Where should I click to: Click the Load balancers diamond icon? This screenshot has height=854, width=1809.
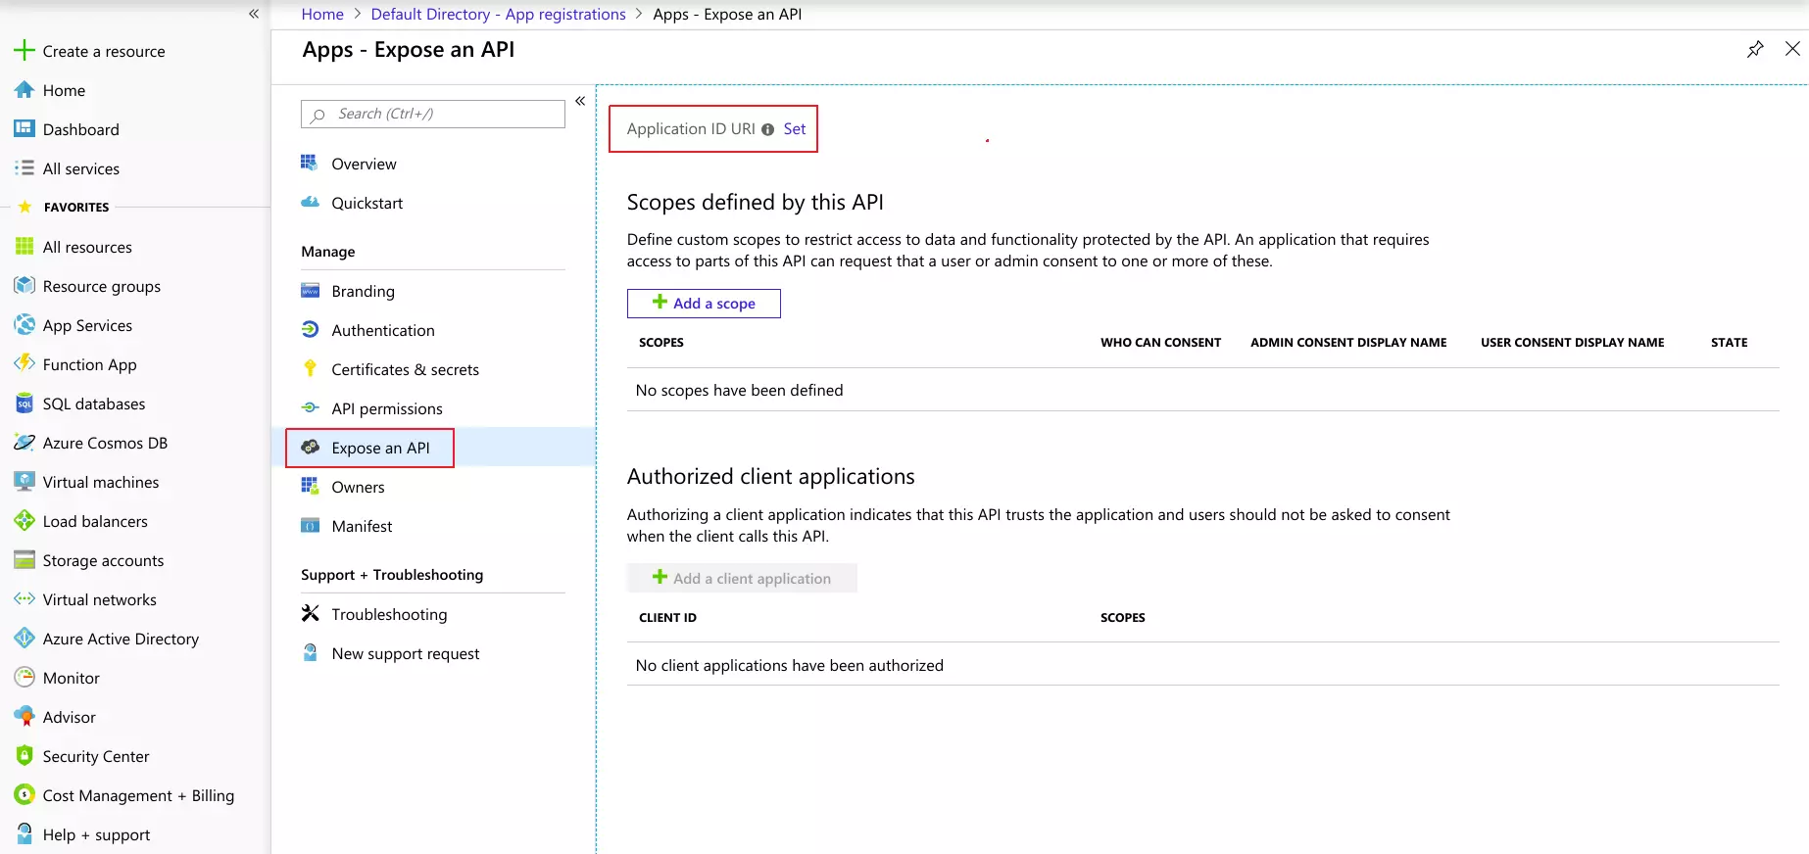pos(24,520)
